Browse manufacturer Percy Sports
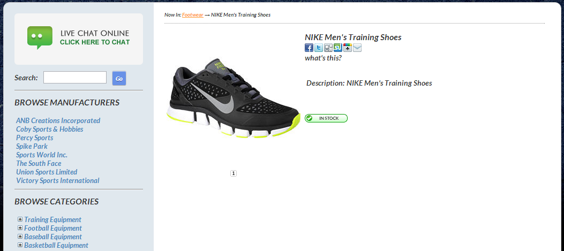 point(34,138)
